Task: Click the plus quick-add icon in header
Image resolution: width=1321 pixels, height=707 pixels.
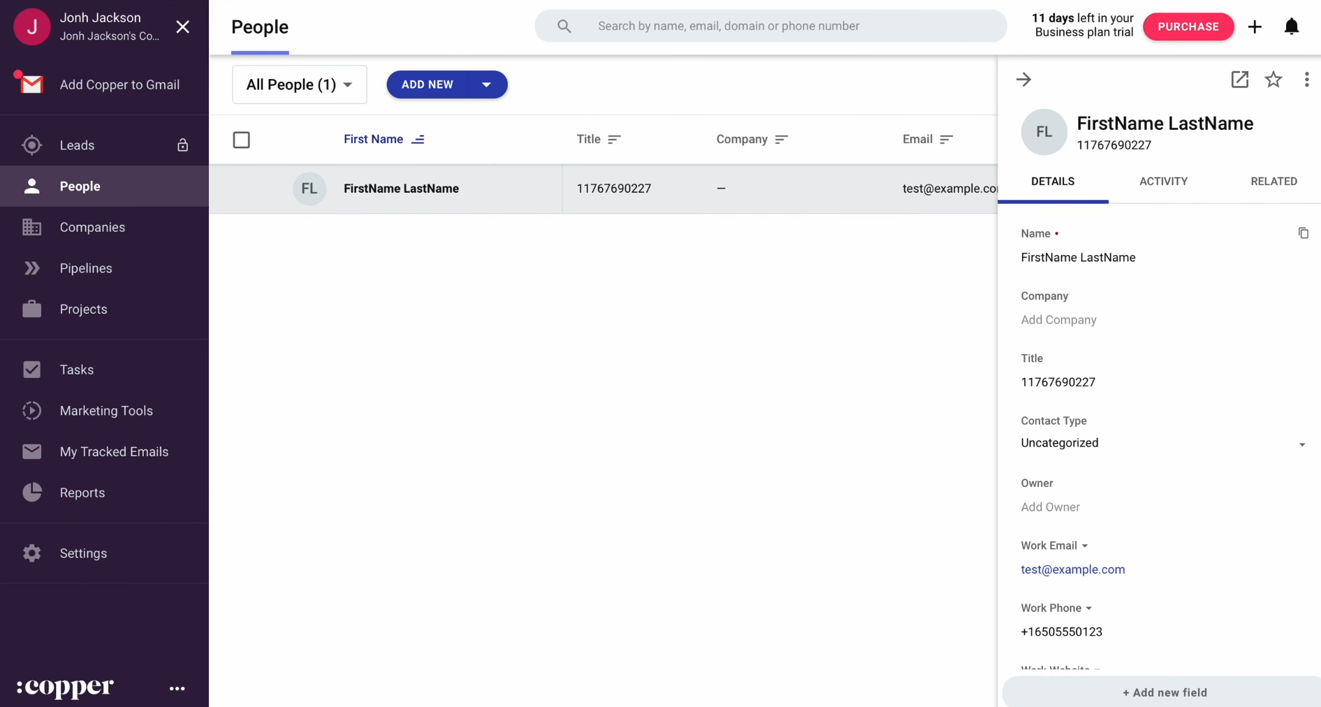Action: 1255,27
